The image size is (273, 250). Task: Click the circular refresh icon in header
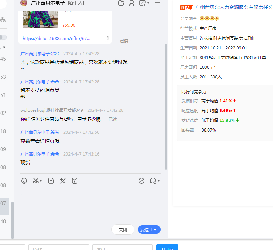(121, 3)
